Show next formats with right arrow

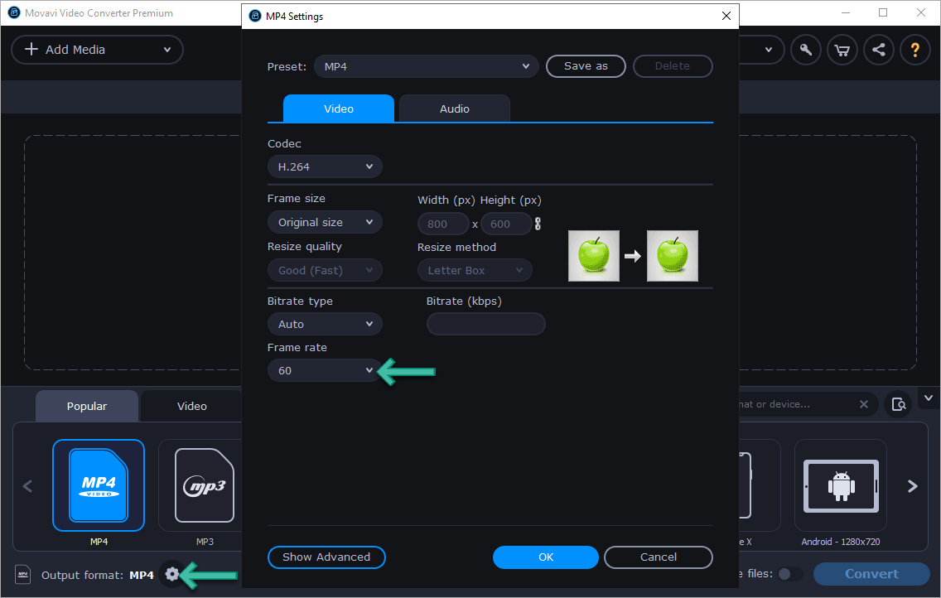pyautogui.click(x=912, y=486)
